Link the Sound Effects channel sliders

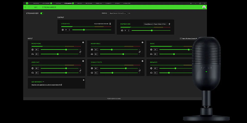click(x=140, y=71)
